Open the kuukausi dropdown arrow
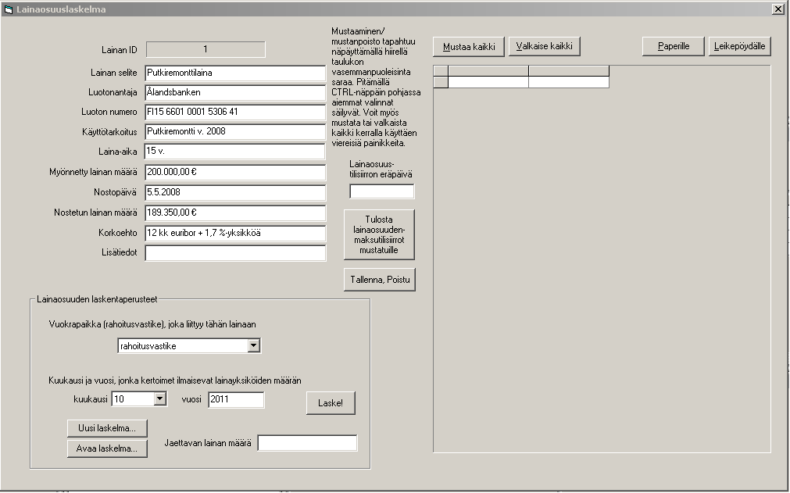Viewport: 790px width, 493px height. coord(159,398)
